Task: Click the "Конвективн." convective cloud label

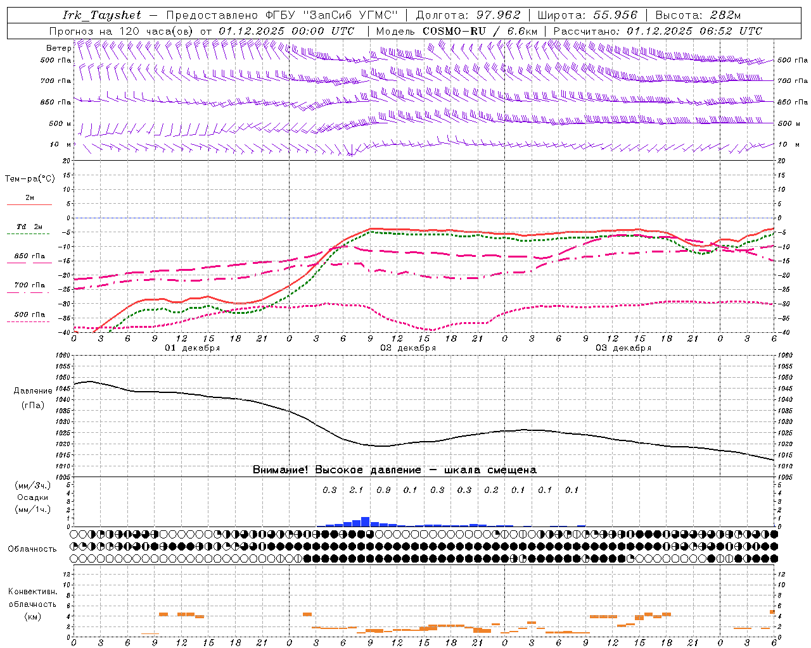Action: (32, 592)
